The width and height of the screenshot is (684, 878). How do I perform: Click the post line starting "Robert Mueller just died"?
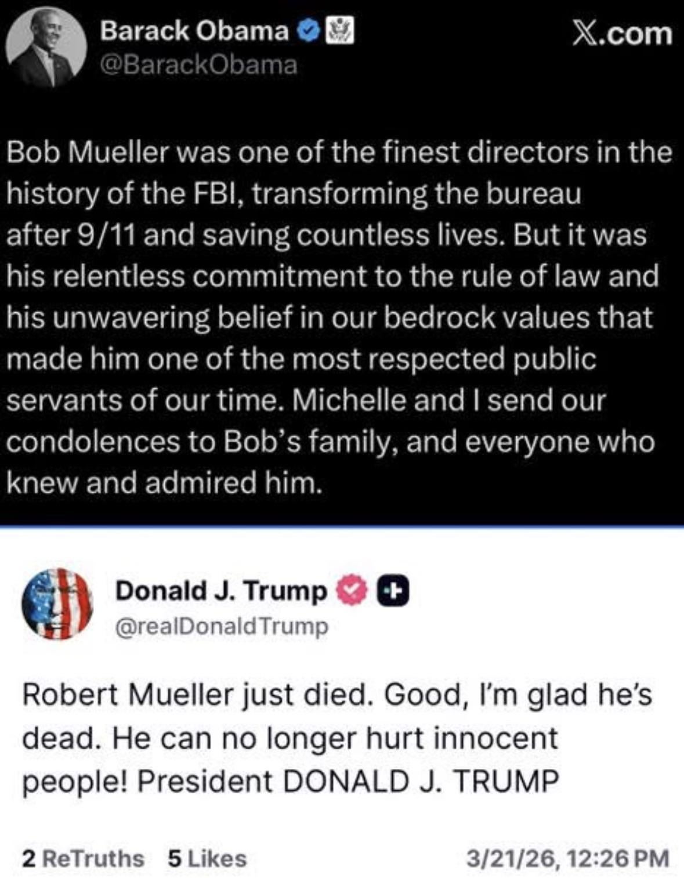[x=336, y=695]
